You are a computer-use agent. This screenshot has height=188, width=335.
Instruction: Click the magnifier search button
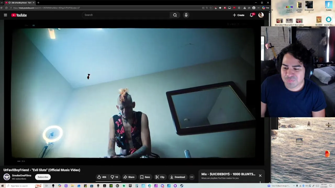coord(175,15)
